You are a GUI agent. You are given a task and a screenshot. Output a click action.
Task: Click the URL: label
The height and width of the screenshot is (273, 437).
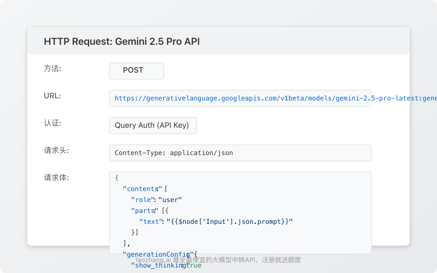click(x=52, y=96)
